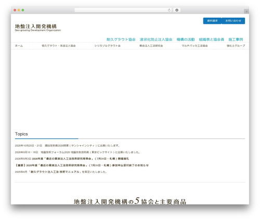Screen dimensions: 260x220
Task: Reload the page with the refresh icon
Action: 169,10
